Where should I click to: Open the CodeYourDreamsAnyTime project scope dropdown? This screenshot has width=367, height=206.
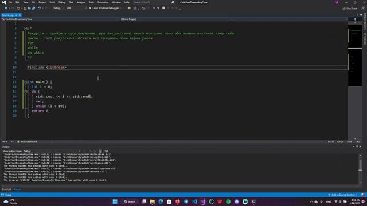59,19
